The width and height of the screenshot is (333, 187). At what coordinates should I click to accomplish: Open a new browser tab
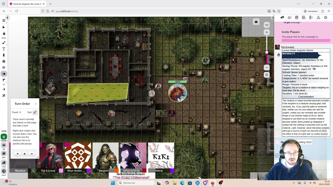tap(50, 4)
